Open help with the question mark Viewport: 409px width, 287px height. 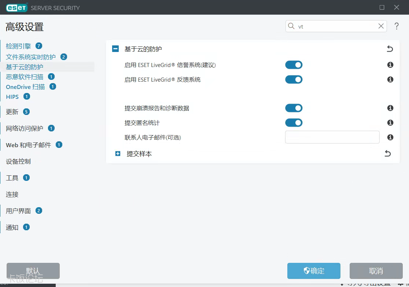pos(397,26)
